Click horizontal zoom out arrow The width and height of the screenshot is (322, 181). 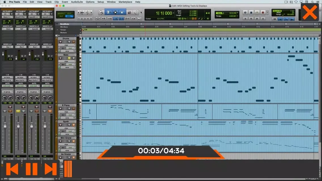[x=79, y=13]
